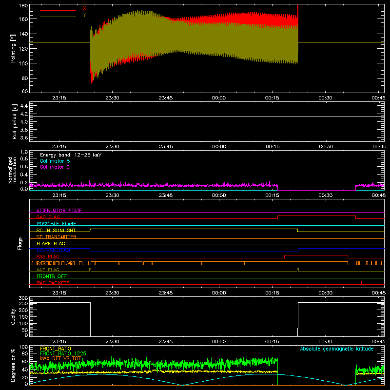
Task: Click the raised step of the SAA_FLAG trace
Action: pyautogui.click(x=316, y=255)
